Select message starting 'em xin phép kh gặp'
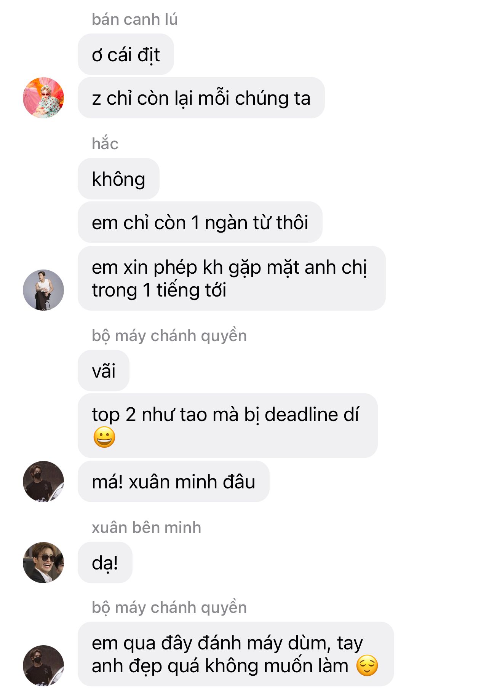Image resolution: width=489 pixels, height=697 pixels. tap(232, 279)
